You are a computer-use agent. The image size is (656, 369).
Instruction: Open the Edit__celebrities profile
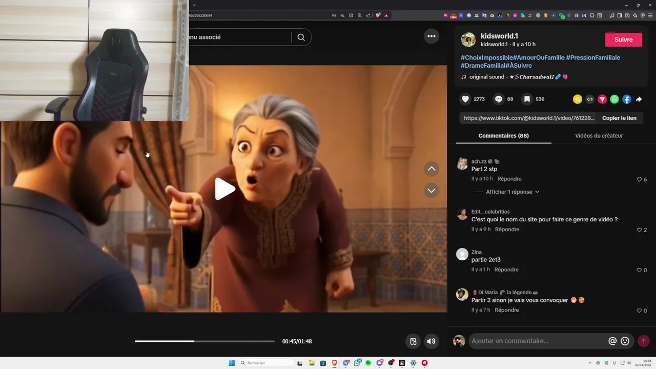490,212
